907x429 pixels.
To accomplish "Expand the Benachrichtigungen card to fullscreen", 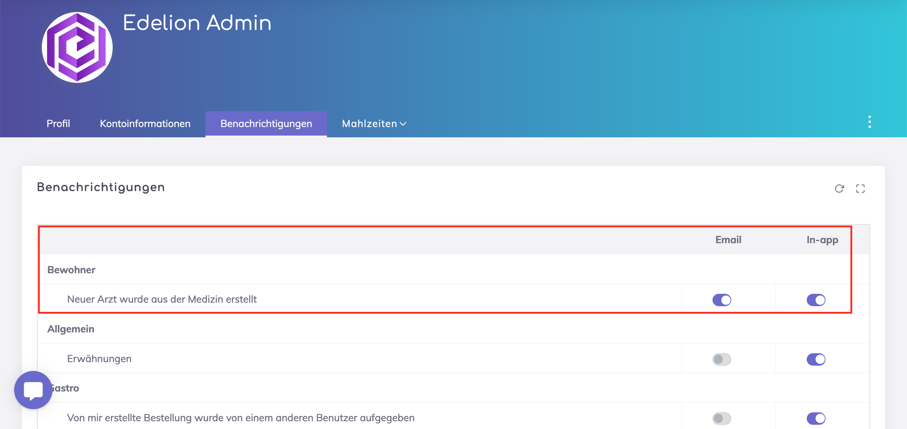I will (x=860, y=189).
